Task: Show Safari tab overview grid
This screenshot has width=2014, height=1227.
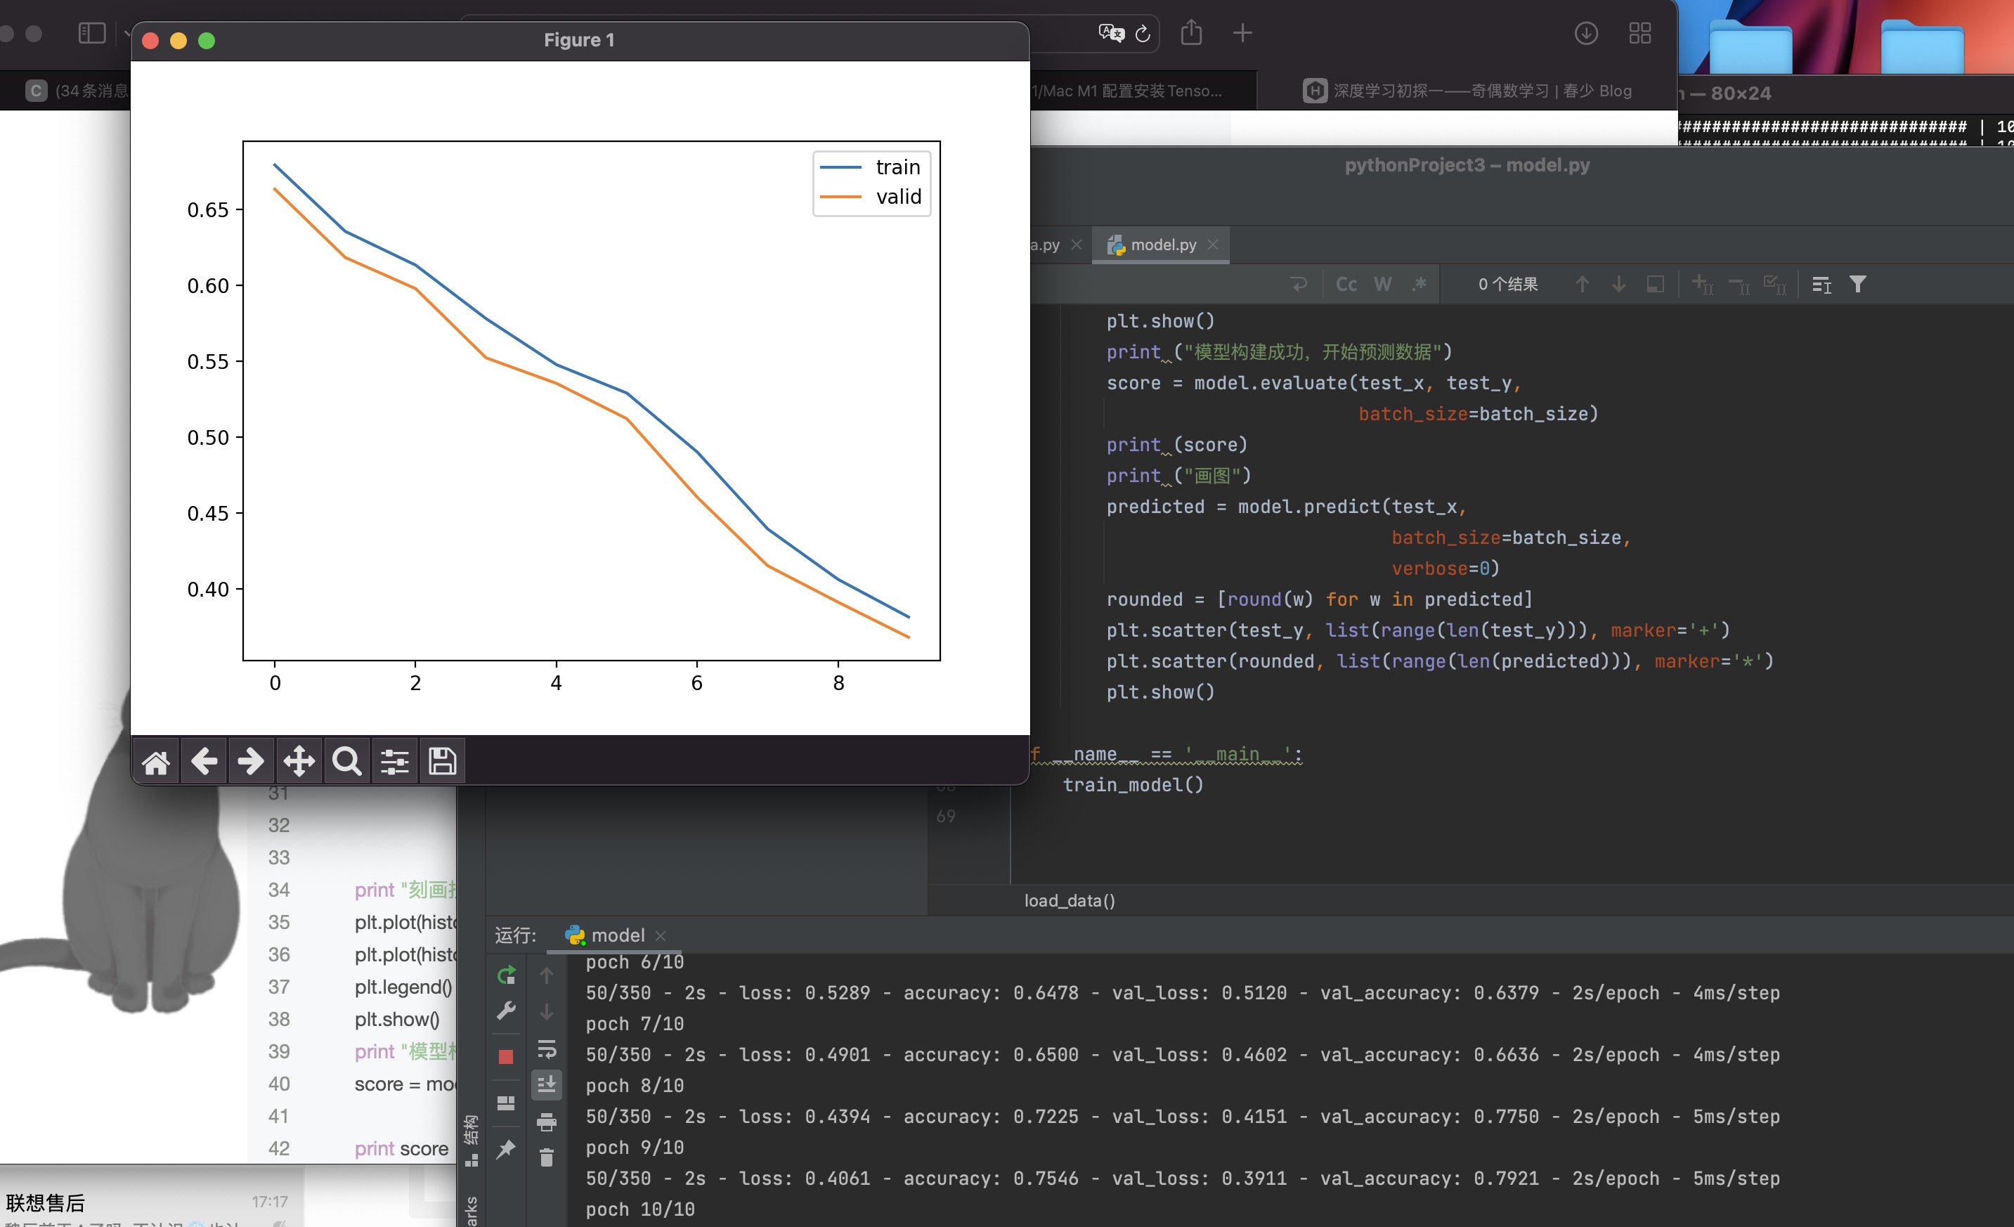Action: 1639,34
